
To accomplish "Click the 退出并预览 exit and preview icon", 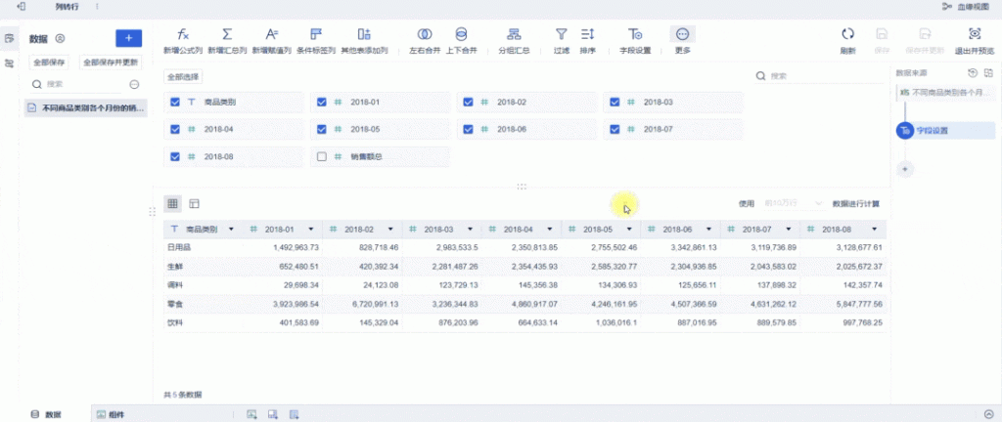I will [x=974, y=34].
